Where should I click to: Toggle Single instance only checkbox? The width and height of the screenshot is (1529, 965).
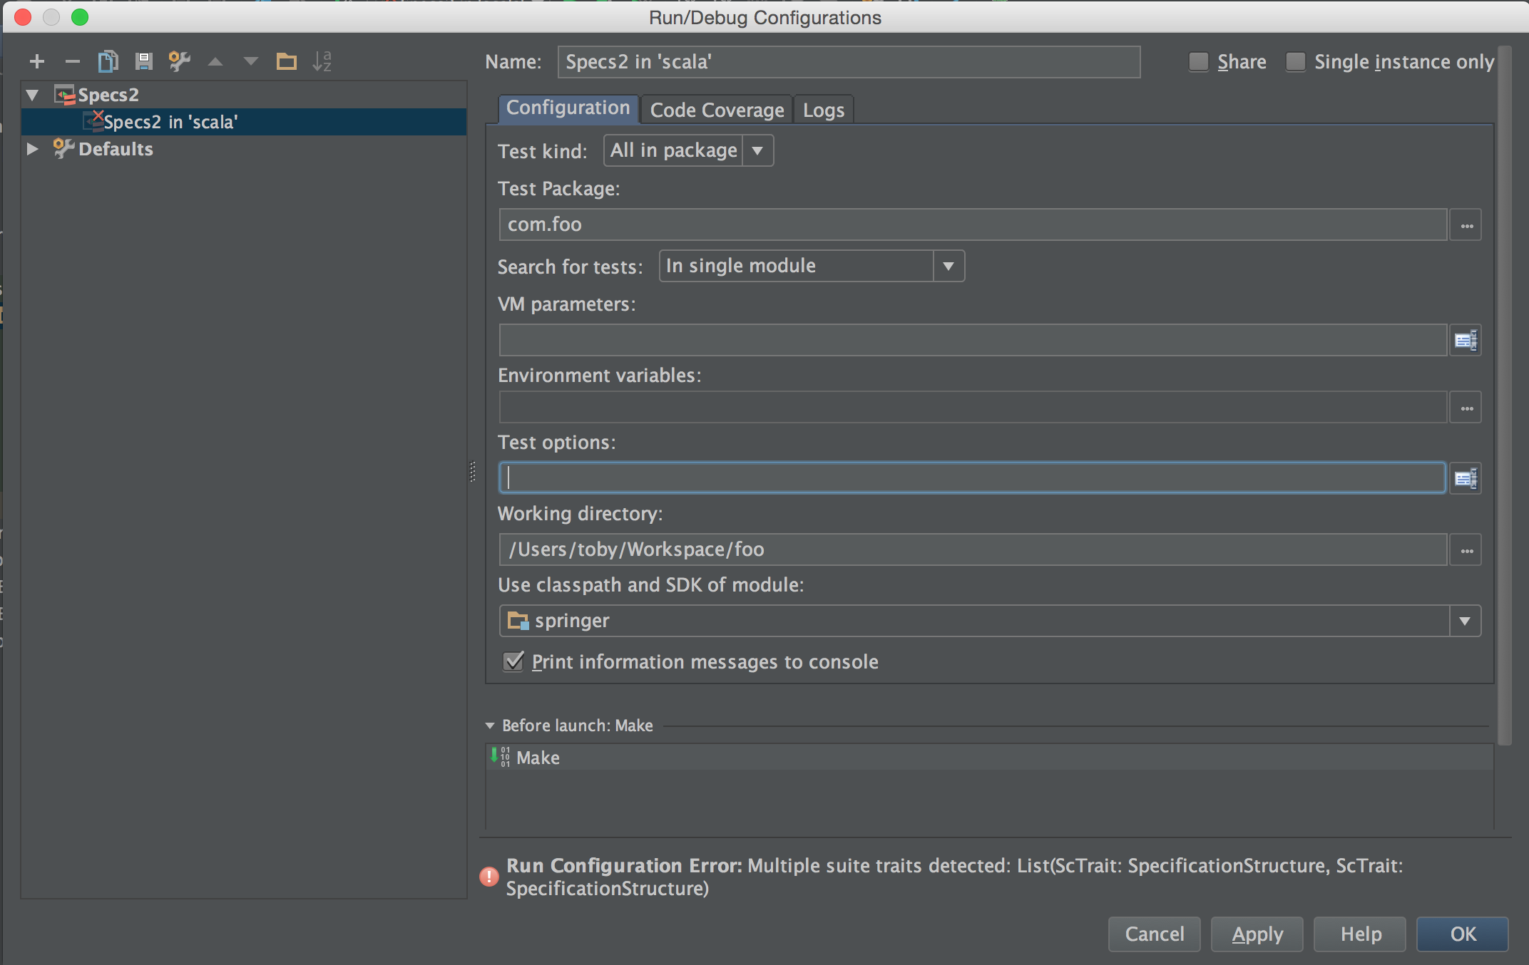tap(1296, 62)
